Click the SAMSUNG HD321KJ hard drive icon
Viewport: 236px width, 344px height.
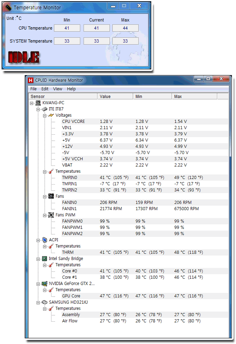(x=45, y=302)
